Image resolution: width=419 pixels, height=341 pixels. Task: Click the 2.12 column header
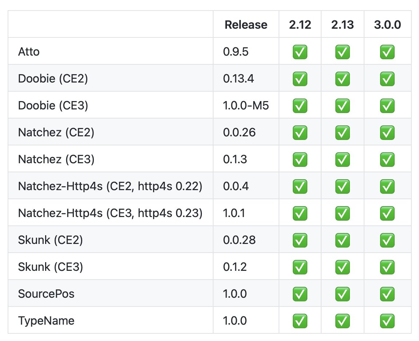point(300,25)
